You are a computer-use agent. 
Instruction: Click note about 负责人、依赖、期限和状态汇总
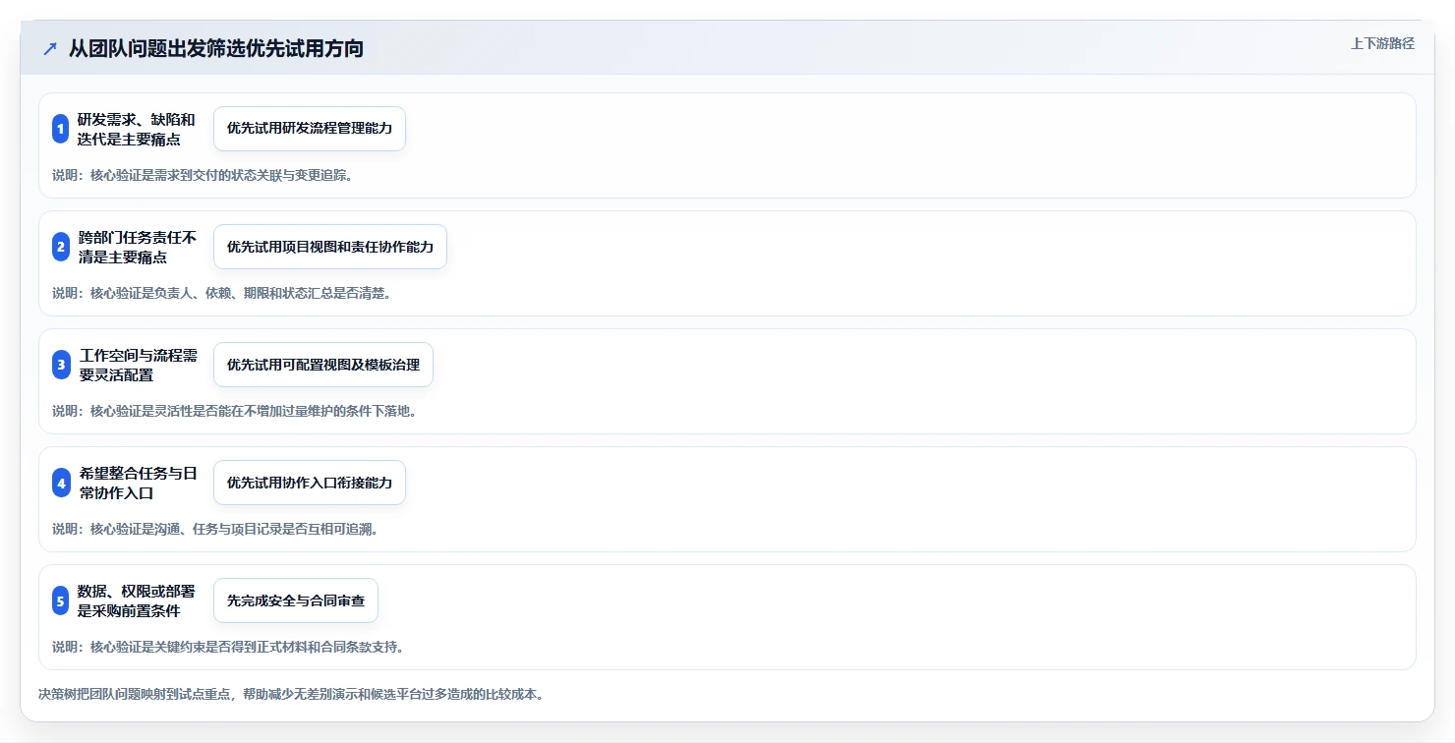point(222,293)
